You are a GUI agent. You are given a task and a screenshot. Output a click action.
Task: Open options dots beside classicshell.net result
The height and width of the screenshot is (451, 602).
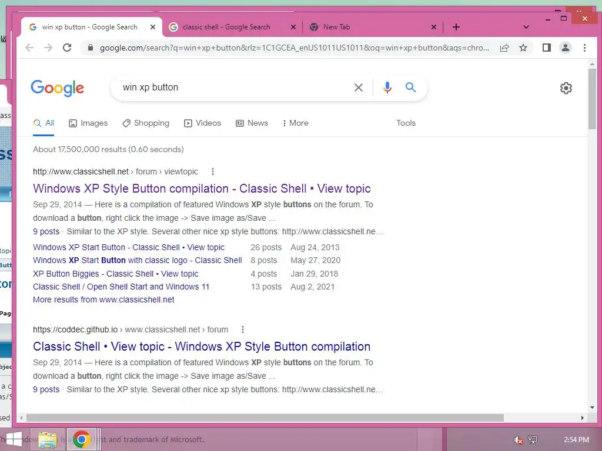coord(213,171)
